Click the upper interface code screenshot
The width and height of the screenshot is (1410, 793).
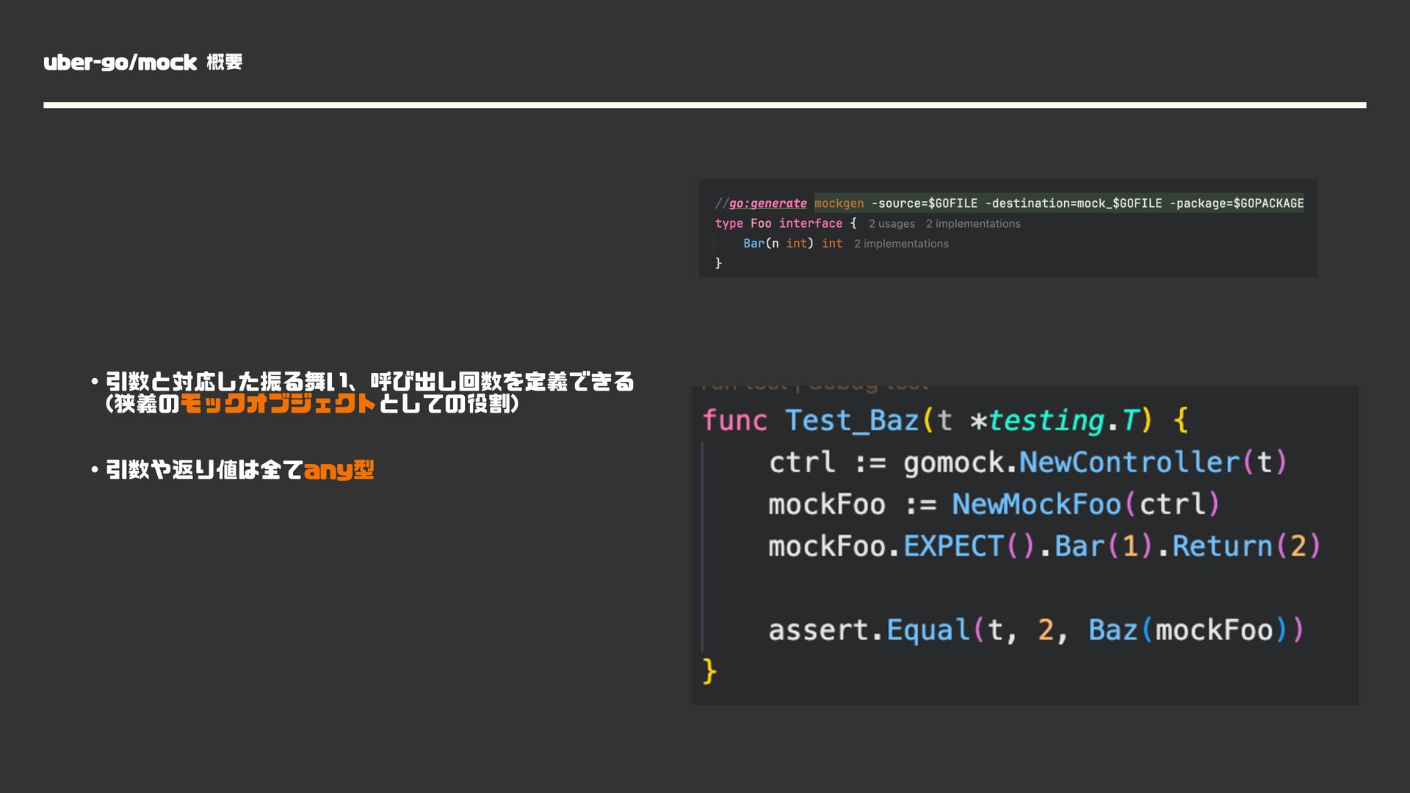[x=1008, y=228]
